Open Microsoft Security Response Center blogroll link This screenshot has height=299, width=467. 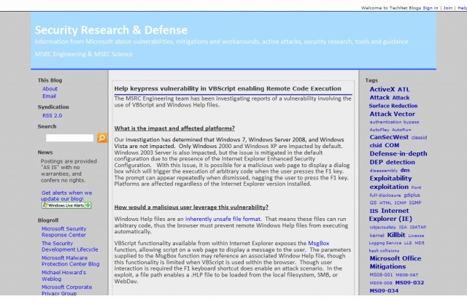pos(63,232)
